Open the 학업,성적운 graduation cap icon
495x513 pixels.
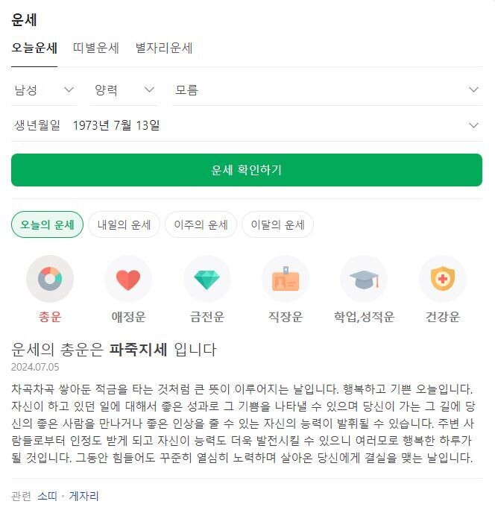[x=364, y=279]
